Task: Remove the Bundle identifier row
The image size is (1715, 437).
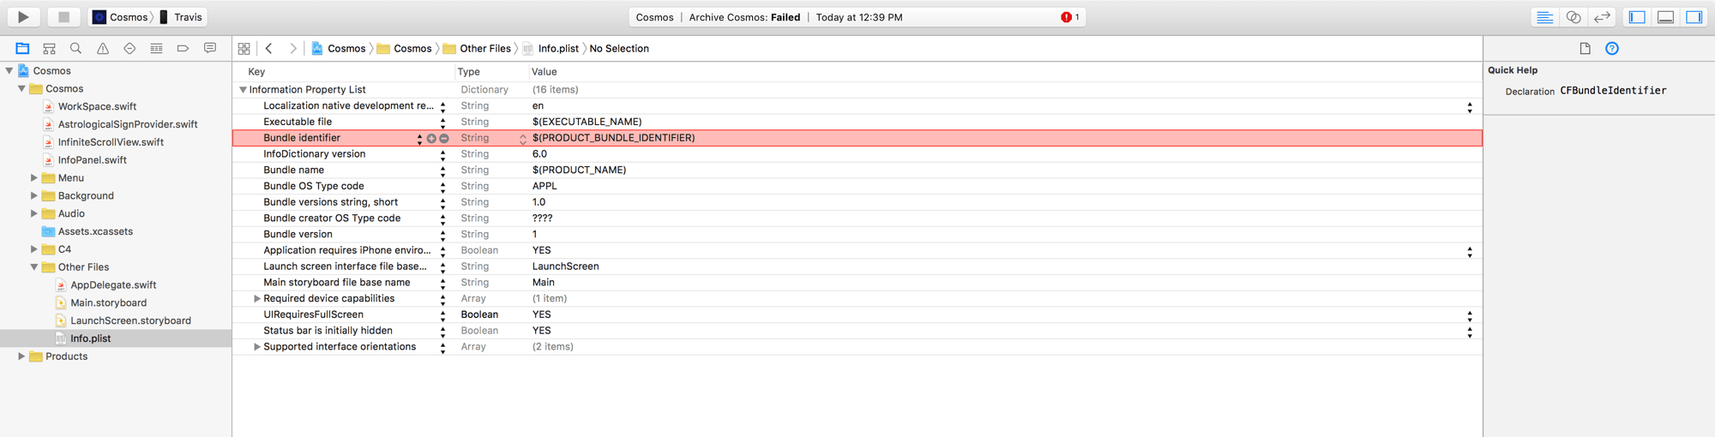Action: pyautogui.click(x=444, y=139)
